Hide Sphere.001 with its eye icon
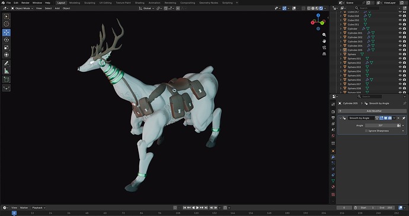The image size is (409, 216). pos(400,59)
